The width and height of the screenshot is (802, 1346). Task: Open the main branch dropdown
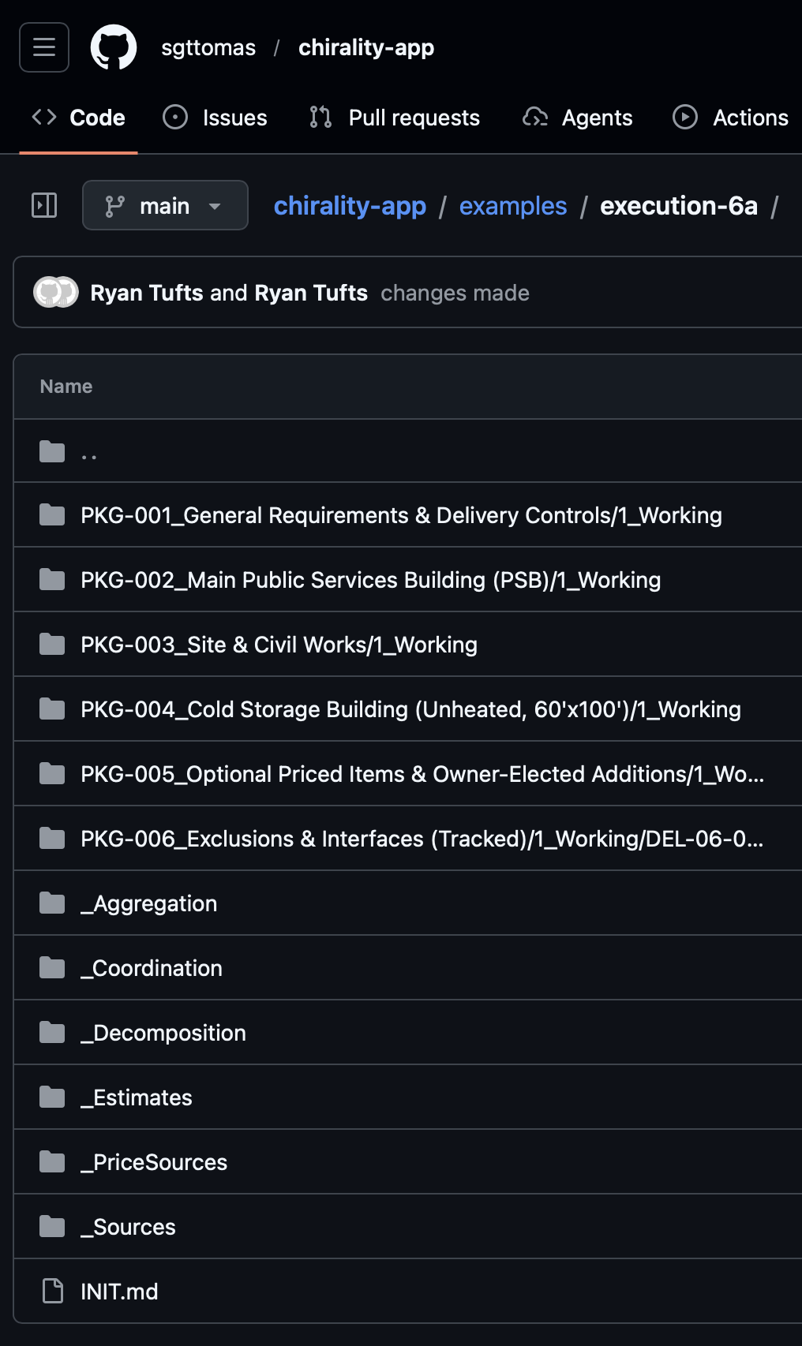[x=165, y=205]
